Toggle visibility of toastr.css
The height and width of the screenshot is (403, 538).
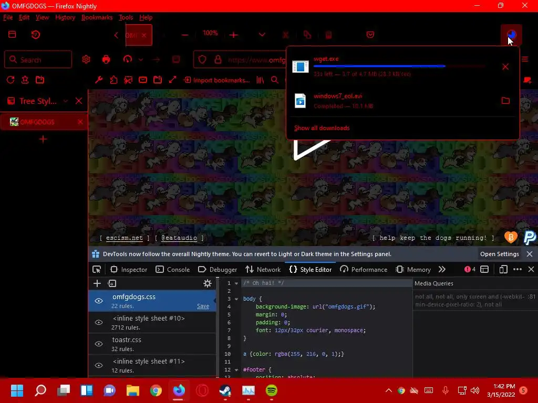pos(99,344)
